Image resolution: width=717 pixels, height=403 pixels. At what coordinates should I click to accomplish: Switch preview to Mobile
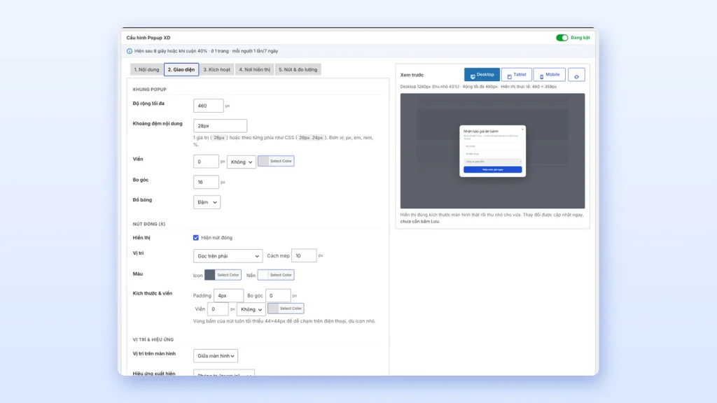tap(549, 74)
